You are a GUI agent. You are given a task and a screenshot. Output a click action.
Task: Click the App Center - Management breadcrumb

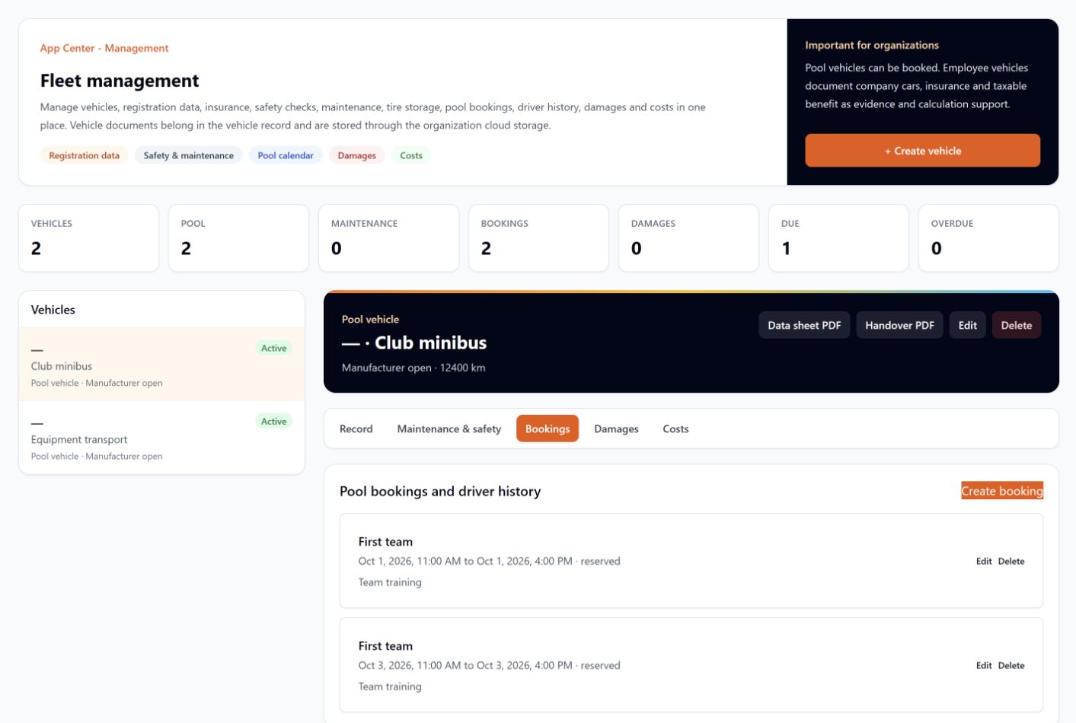104,48
